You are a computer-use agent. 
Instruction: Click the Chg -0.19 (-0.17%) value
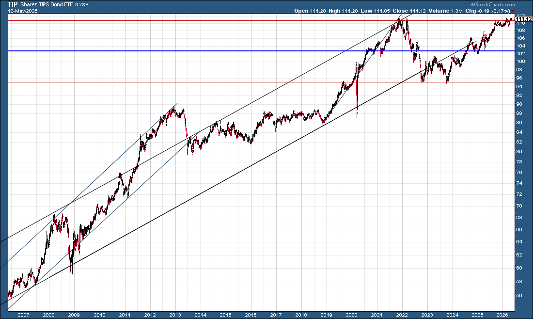(x=488, y=11)
